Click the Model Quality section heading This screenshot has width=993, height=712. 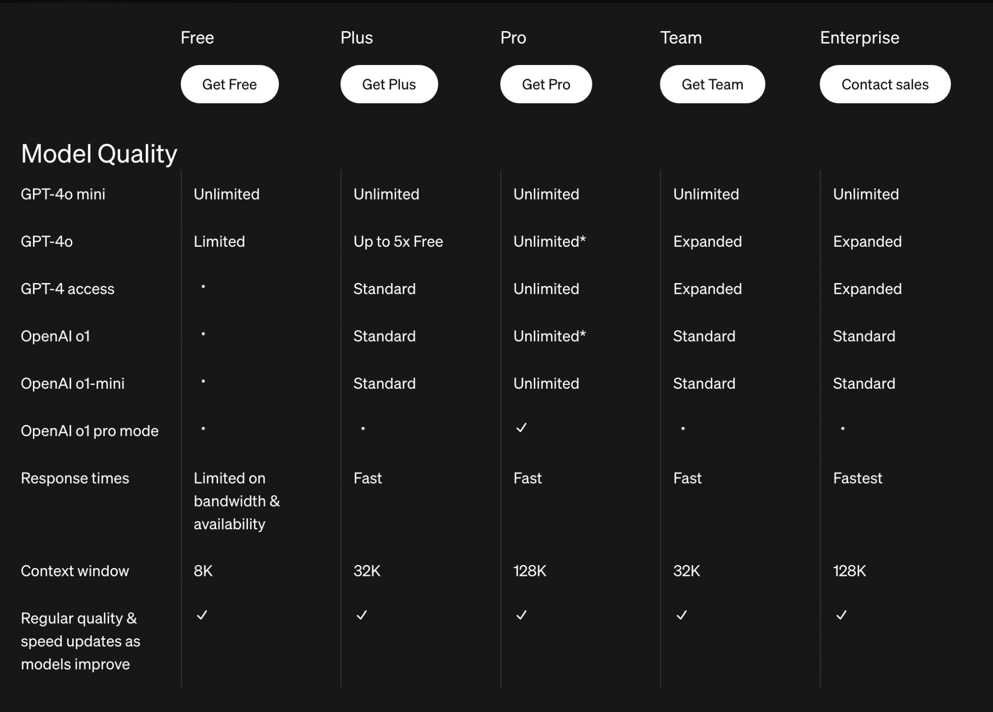pos(99,154)
